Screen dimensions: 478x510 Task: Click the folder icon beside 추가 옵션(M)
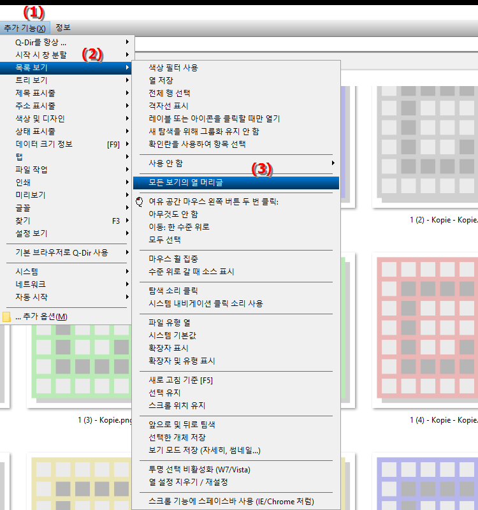tap(6, 317)
